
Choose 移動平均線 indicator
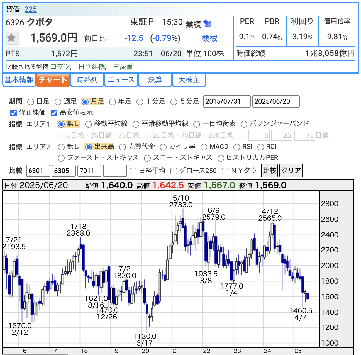[x=88, y=124]
